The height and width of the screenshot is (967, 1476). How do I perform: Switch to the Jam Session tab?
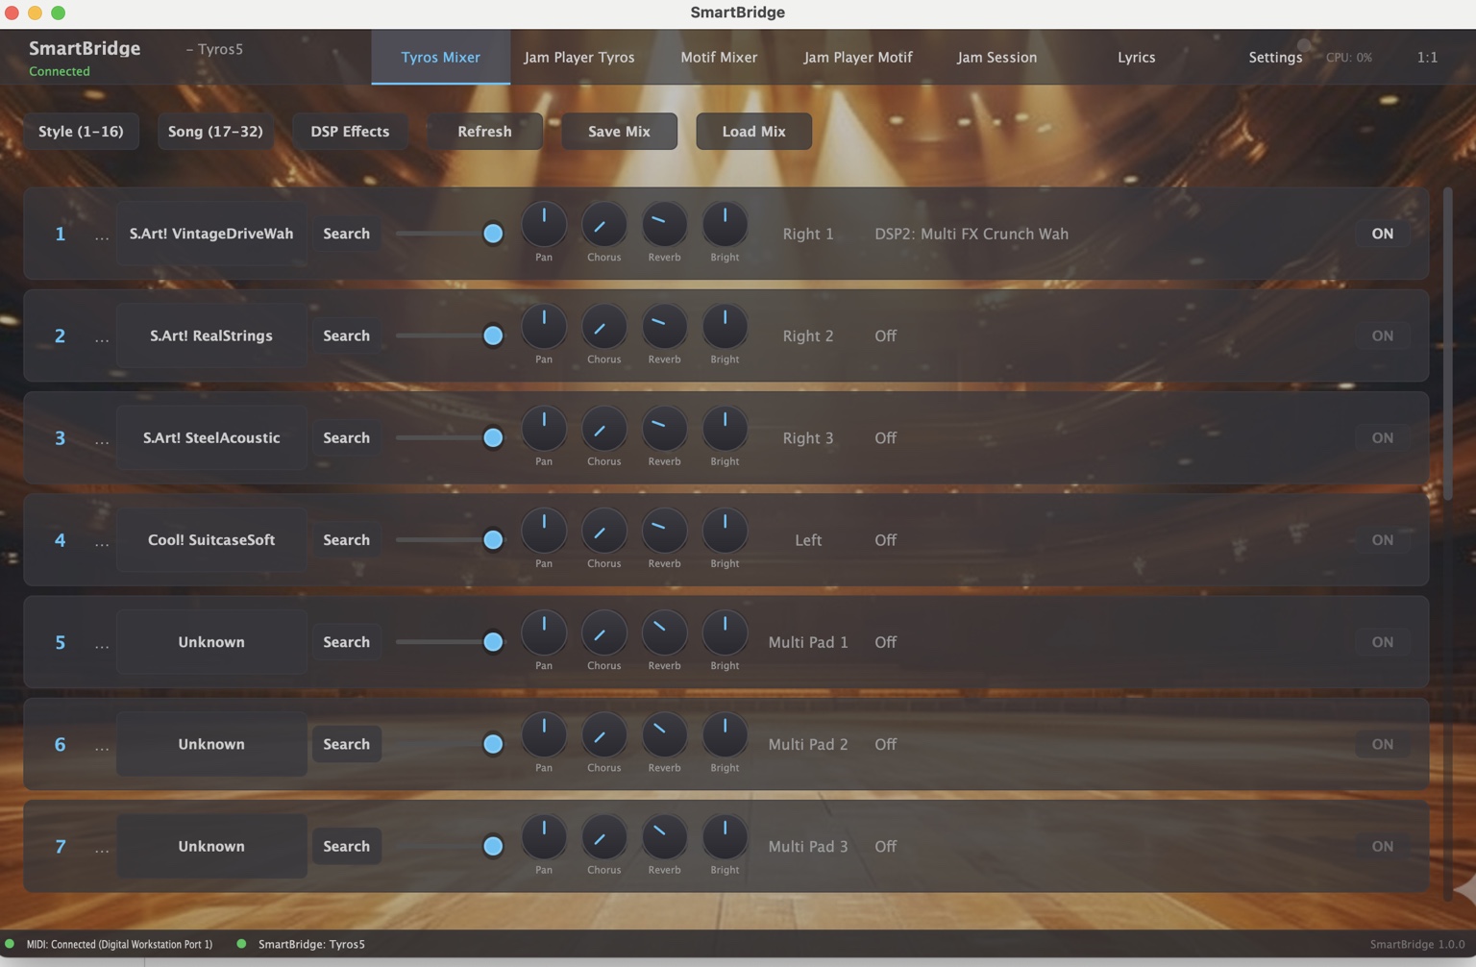click(x=996, y=58)
